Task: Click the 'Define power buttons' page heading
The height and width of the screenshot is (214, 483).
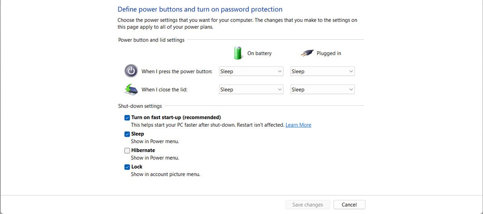Action: (200, 9)
